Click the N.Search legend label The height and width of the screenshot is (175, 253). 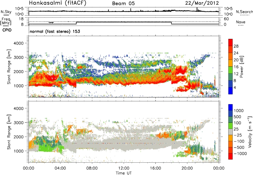point(244,12)
